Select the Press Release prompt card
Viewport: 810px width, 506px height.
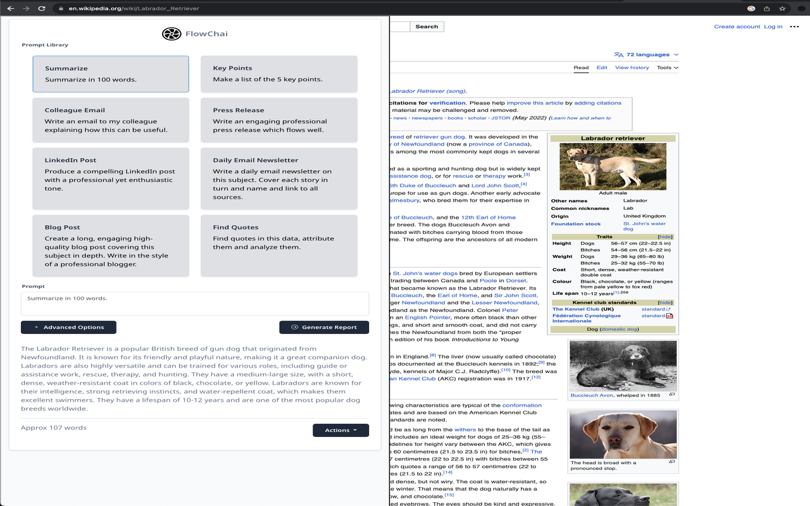pos(279,120)
